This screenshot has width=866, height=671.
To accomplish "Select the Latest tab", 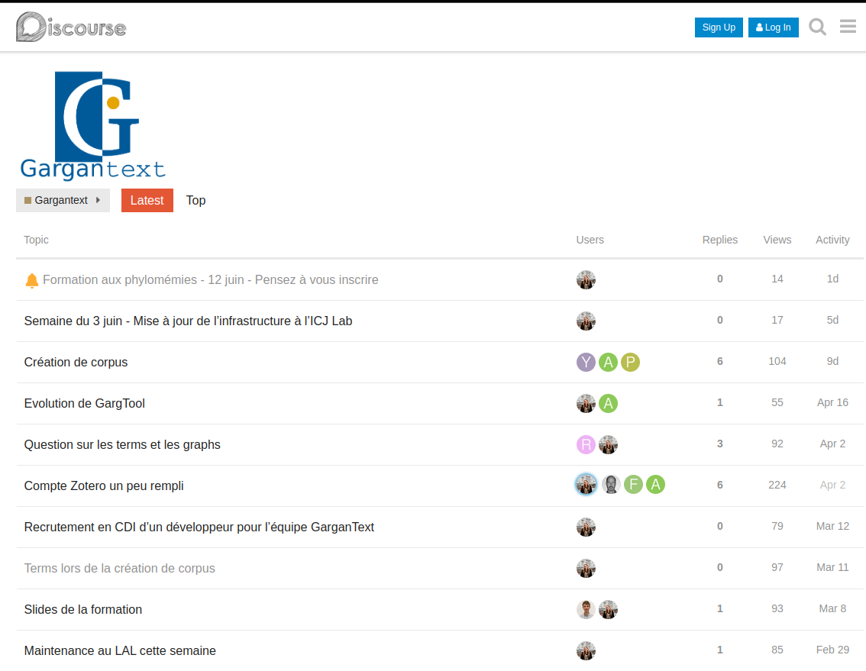I will 147,200.
